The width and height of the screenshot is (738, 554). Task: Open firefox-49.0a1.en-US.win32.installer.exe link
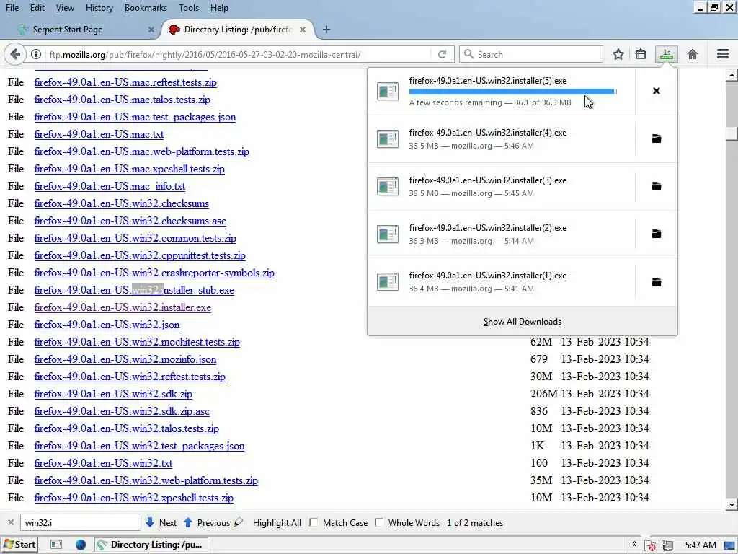[x=123, y=307]
